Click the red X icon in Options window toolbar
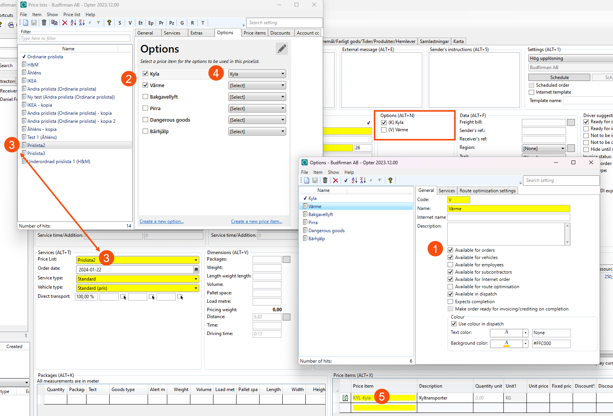Image resolution: width=613 pixels, height=416 pixels. pos(335,180)
